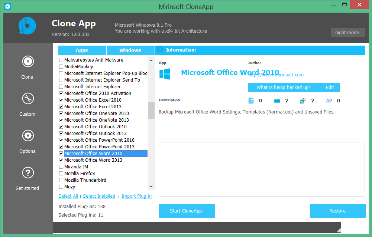The height and width of the screenshot is (237, 372).
Task: Click inside the empty log text box
Action: coord(262,169)
